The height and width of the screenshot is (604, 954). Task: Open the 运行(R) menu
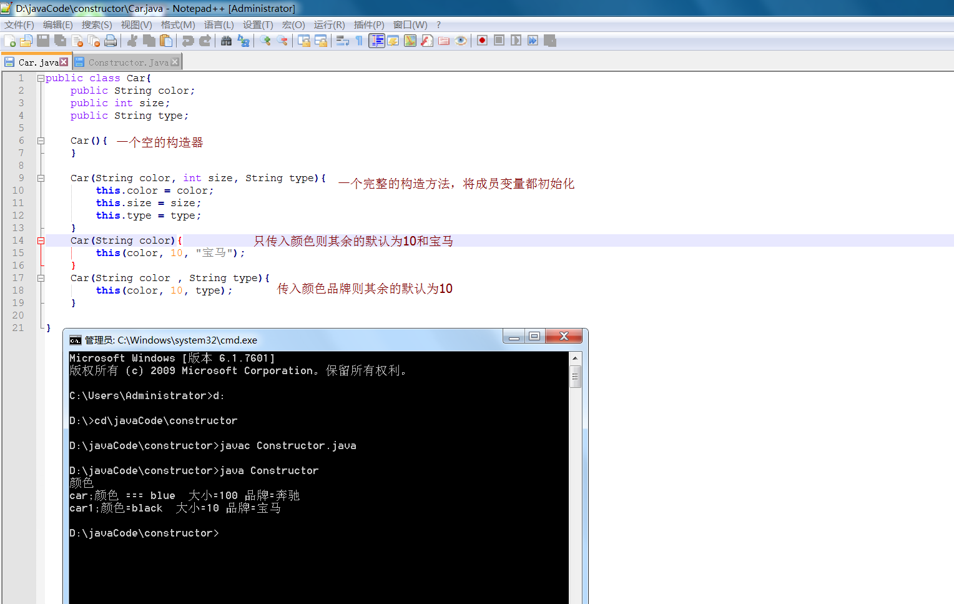[x=329, y=25]
